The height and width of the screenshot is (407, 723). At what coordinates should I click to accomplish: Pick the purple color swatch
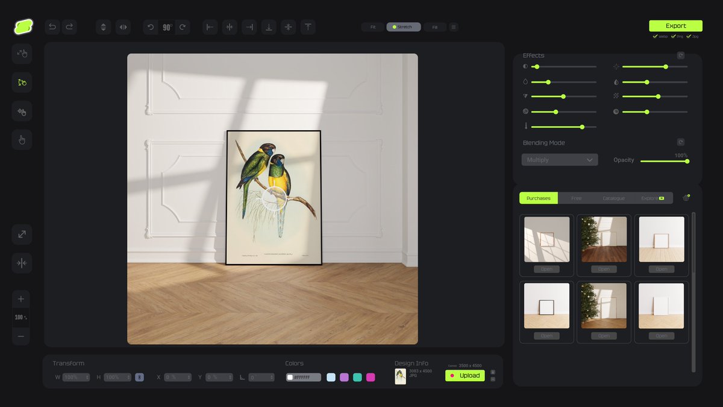pyautogui.click(x=344, y=377)
